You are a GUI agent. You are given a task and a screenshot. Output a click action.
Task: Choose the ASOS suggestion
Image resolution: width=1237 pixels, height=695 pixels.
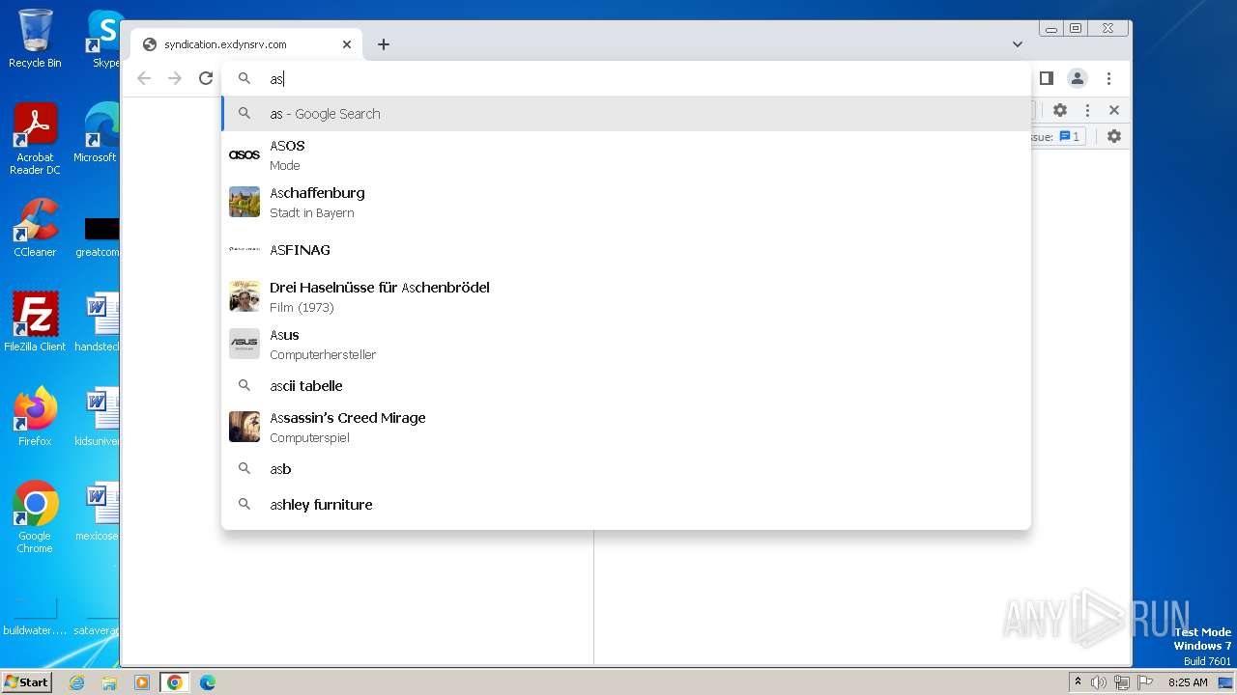tap(626, 154)
